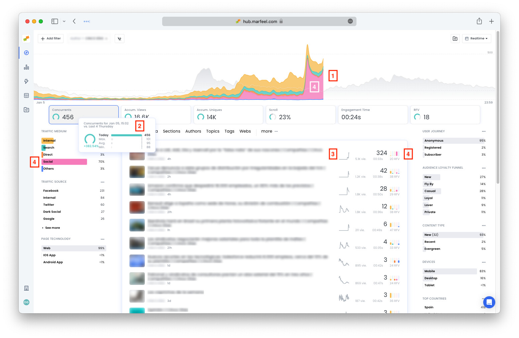Click Facebook in the Traffic Source list
The width and height of the screenshot is (519, 338).
[x=51, y=190]
